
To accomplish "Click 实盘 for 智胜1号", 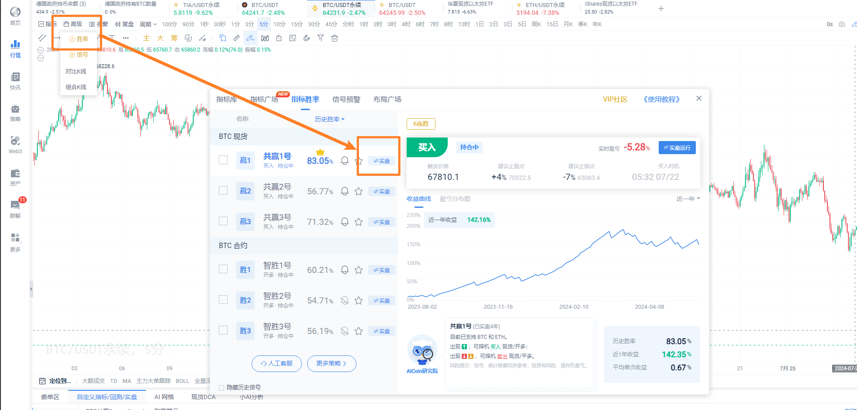I will (x=382, y=270).
